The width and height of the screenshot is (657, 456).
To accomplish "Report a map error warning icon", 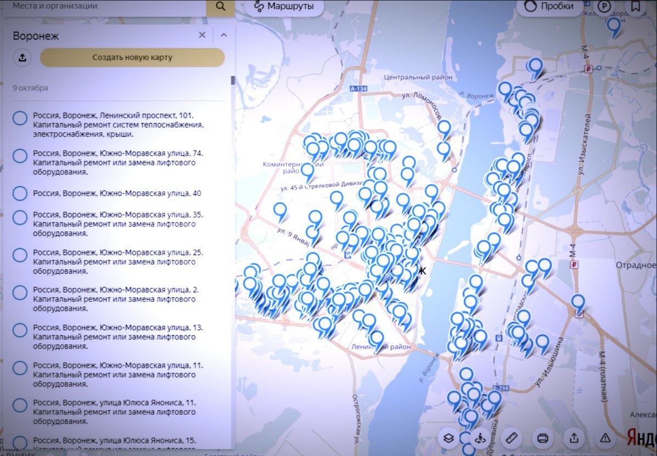I will (x=605, y=438).
